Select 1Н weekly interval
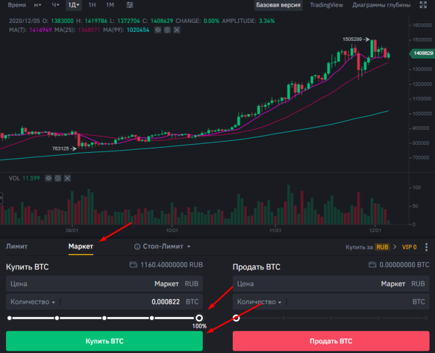This screenshot has width=435, height=353. tap(92, 5)
